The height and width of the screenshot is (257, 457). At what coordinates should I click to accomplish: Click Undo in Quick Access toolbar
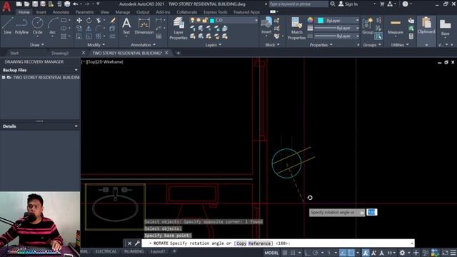coord(76,4)
